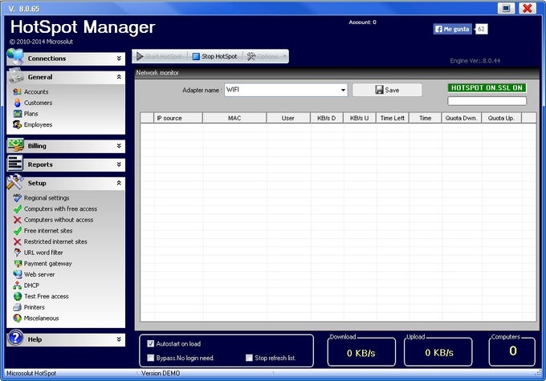Click the Start HotSpot button
The image size is (546, 381).
coord(160,56)
